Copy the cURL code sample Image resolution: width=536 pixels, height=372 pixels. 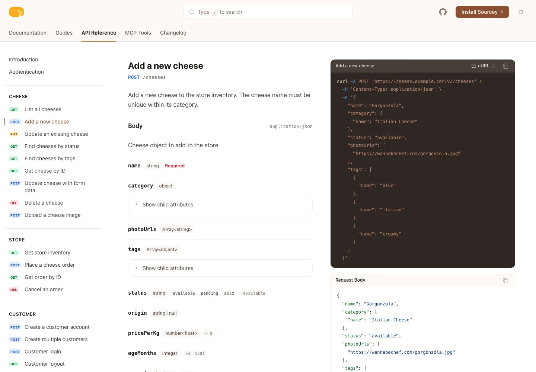coord(505,66)
